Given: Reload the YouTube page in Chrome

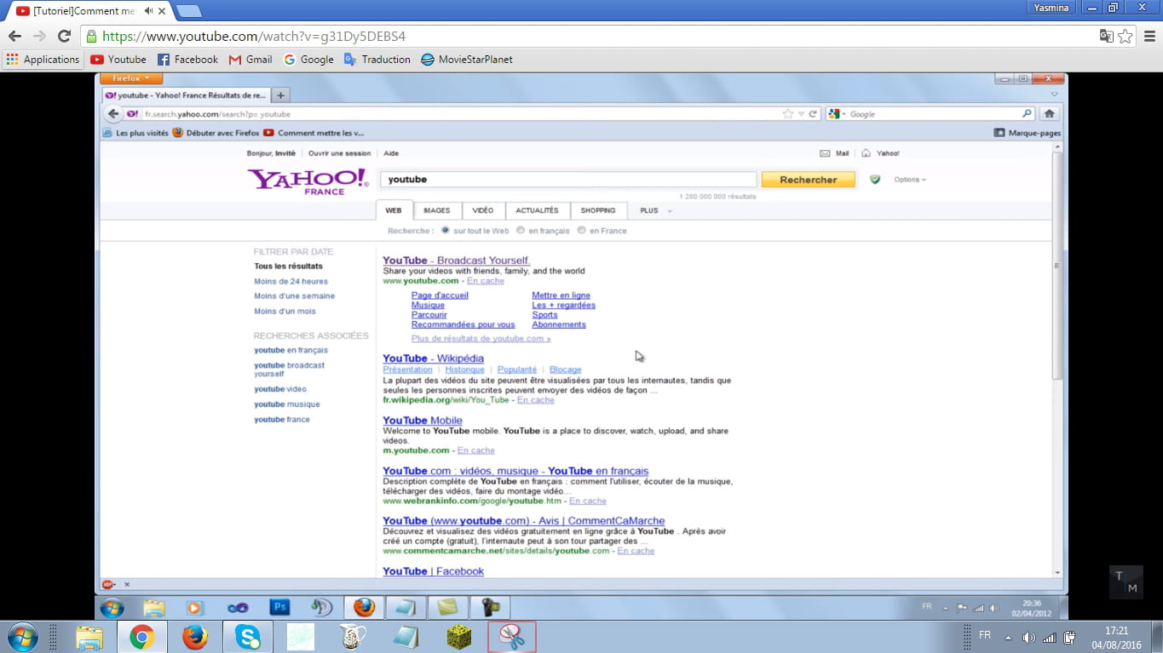Looking at the screenshot, I should click(x=64, y=37).
